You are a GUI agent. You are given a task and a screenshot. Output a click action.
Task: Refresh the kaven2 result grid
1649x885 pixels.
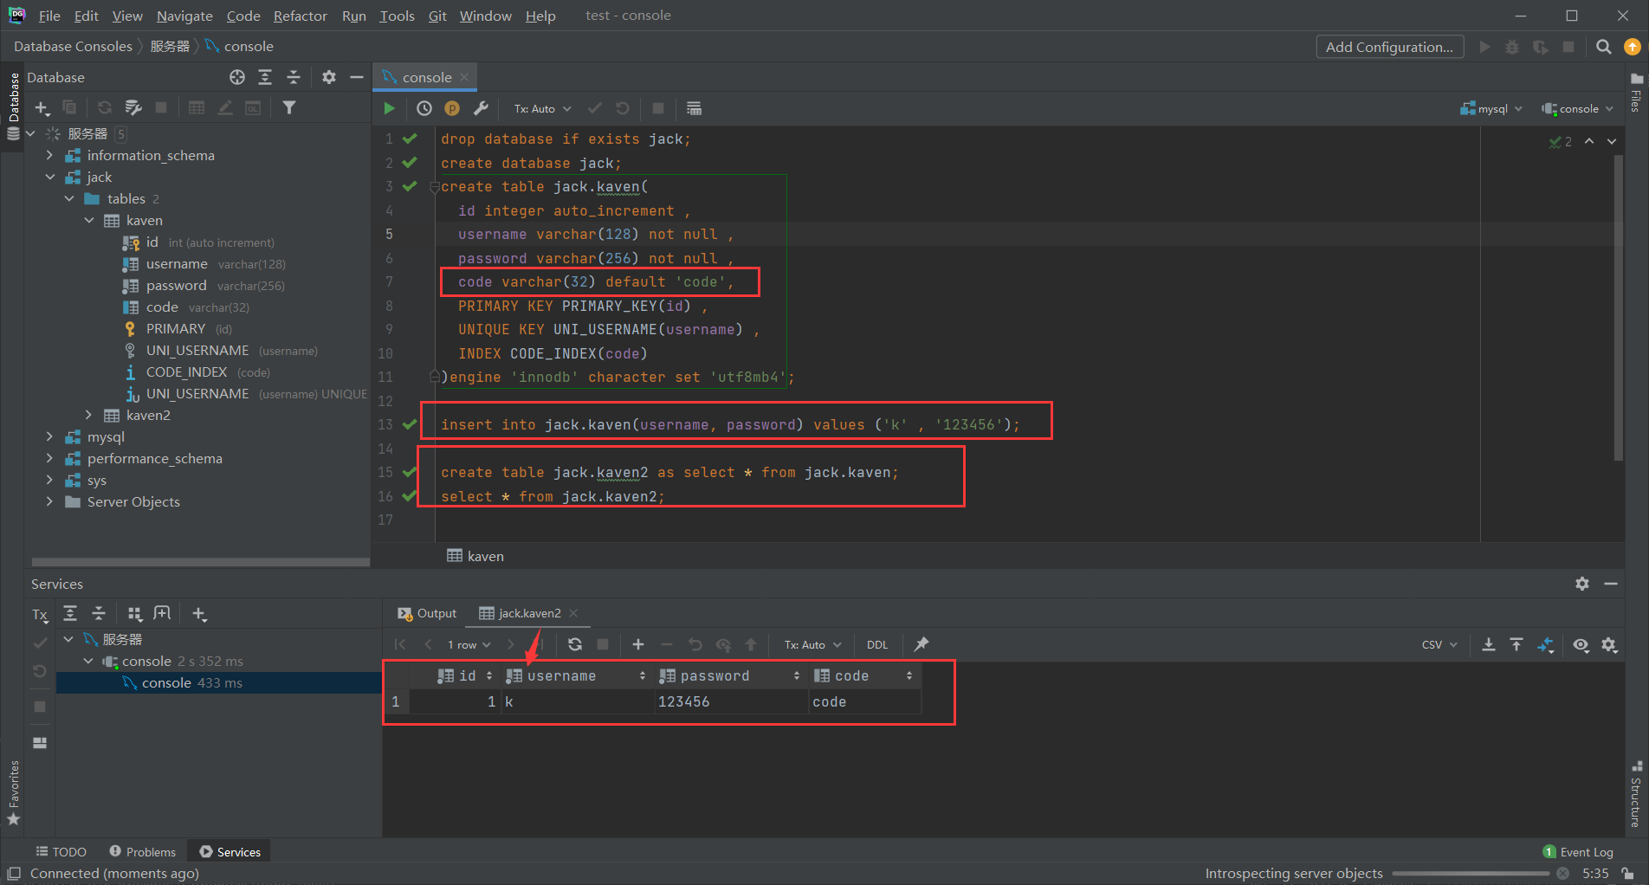pos(575,644)
